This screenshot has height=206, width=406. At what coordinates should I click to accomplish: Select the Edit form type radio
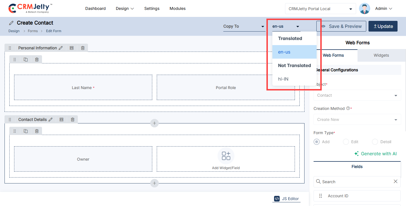[x=346, y=142]
